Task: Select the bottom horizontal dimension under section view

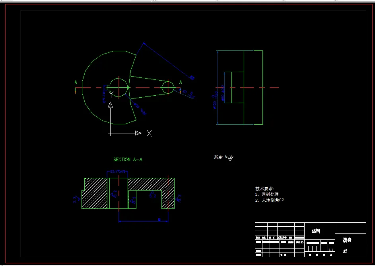Action: [x=144, y=221]
